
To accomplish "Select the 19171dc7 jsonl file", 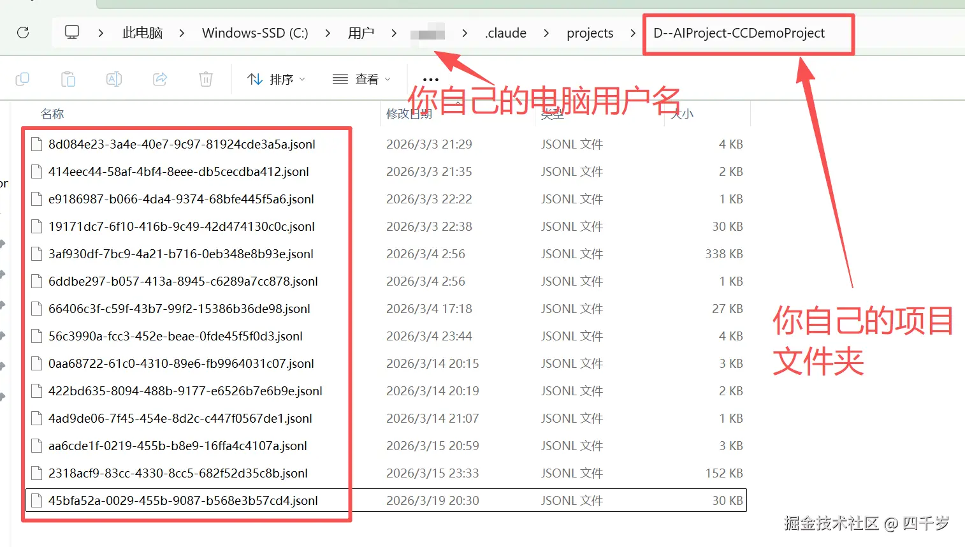I will [180, 226].
